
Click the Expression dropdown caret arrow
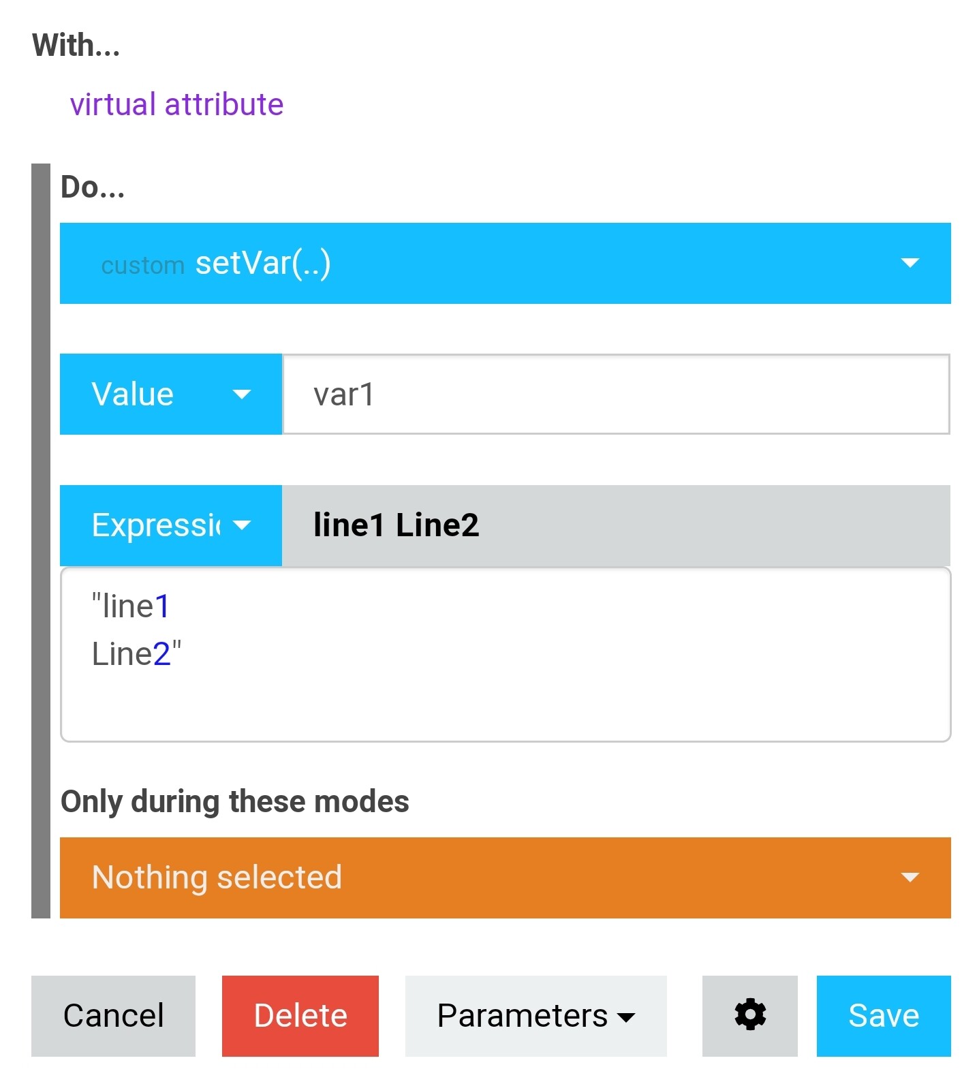(x=242, y=525)
